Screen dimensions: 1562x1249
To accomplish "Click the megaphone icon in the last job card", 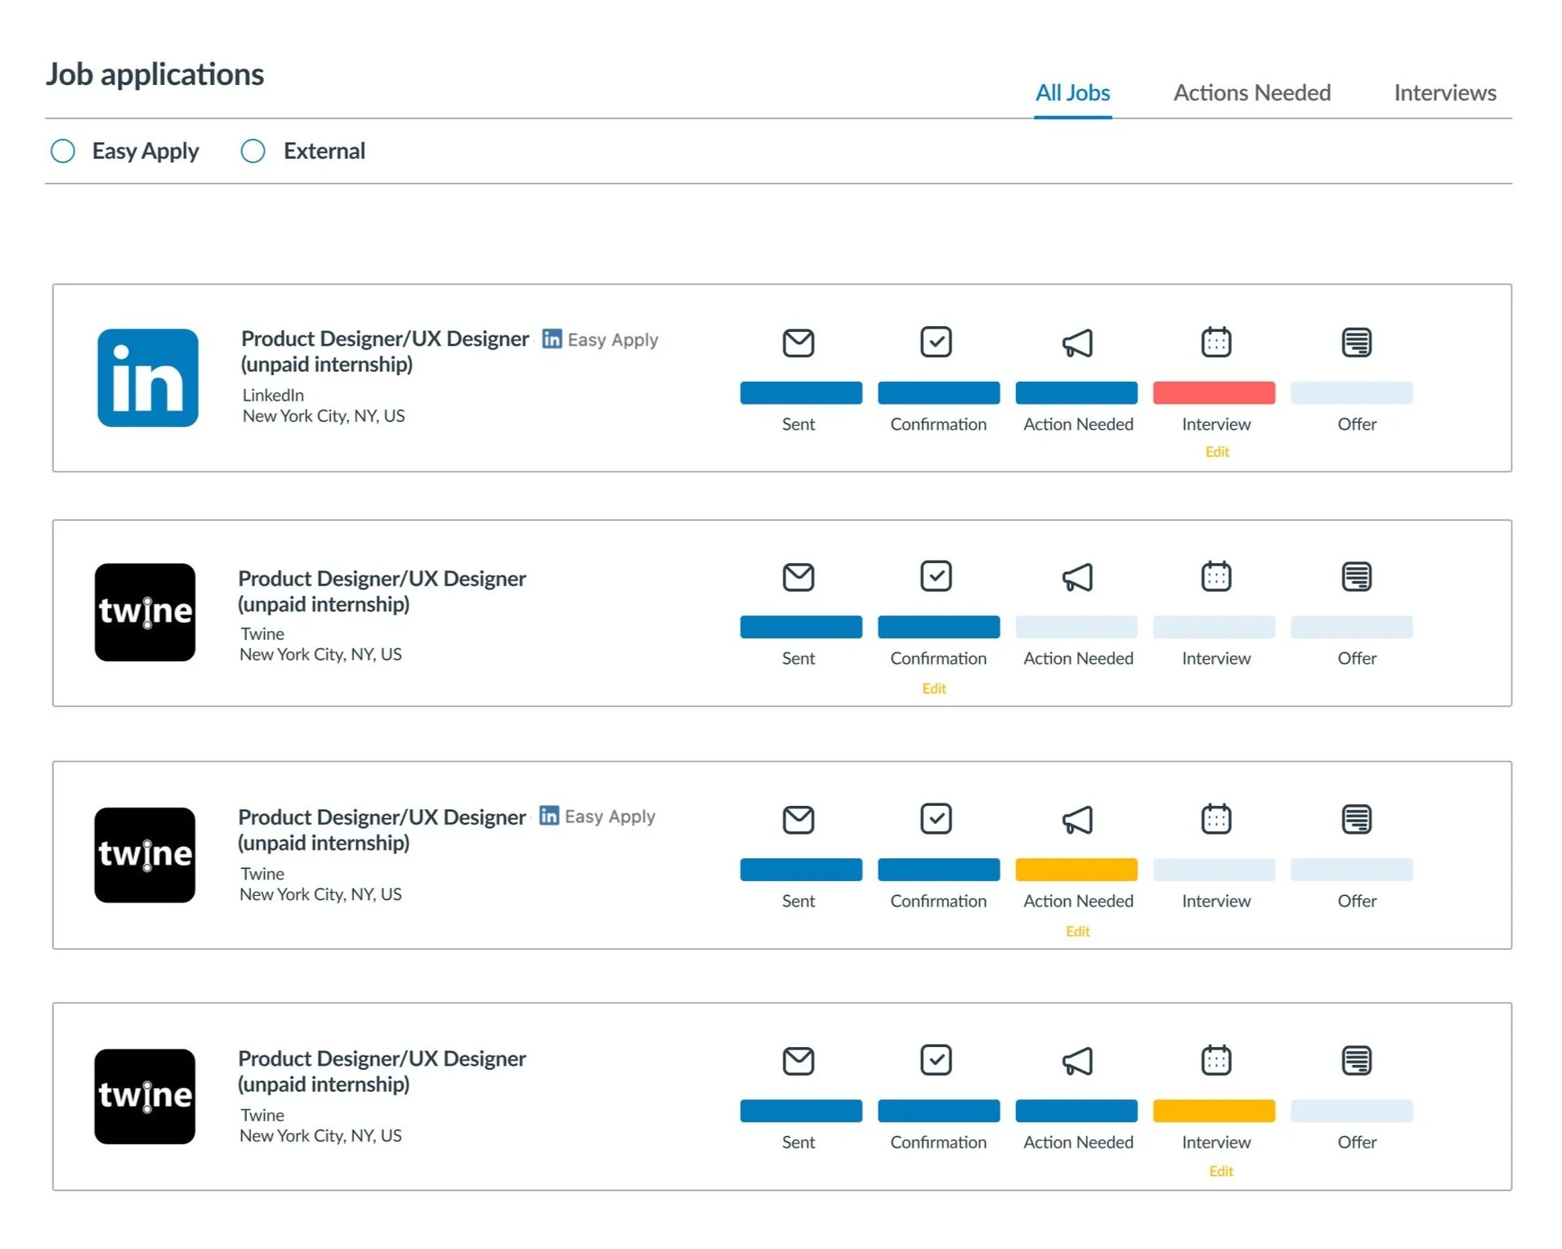I will [x=1077, y=1061].
